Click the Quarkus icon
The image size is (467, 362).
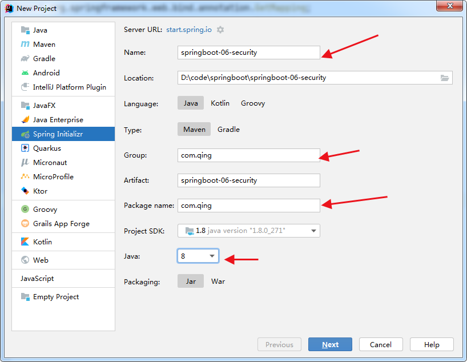coord(25,148)
